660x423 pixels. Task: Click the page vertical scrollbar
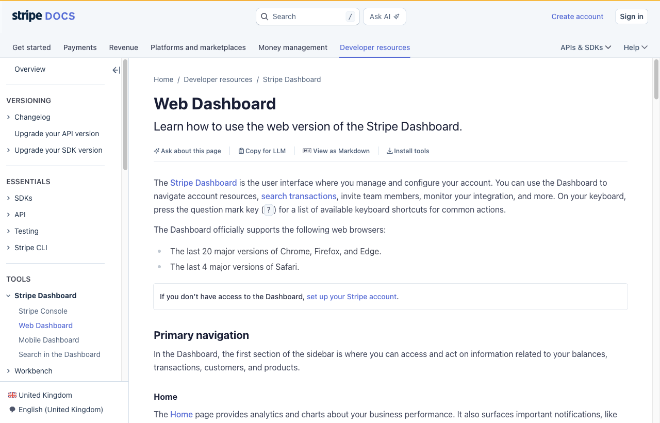coord(656,79)
